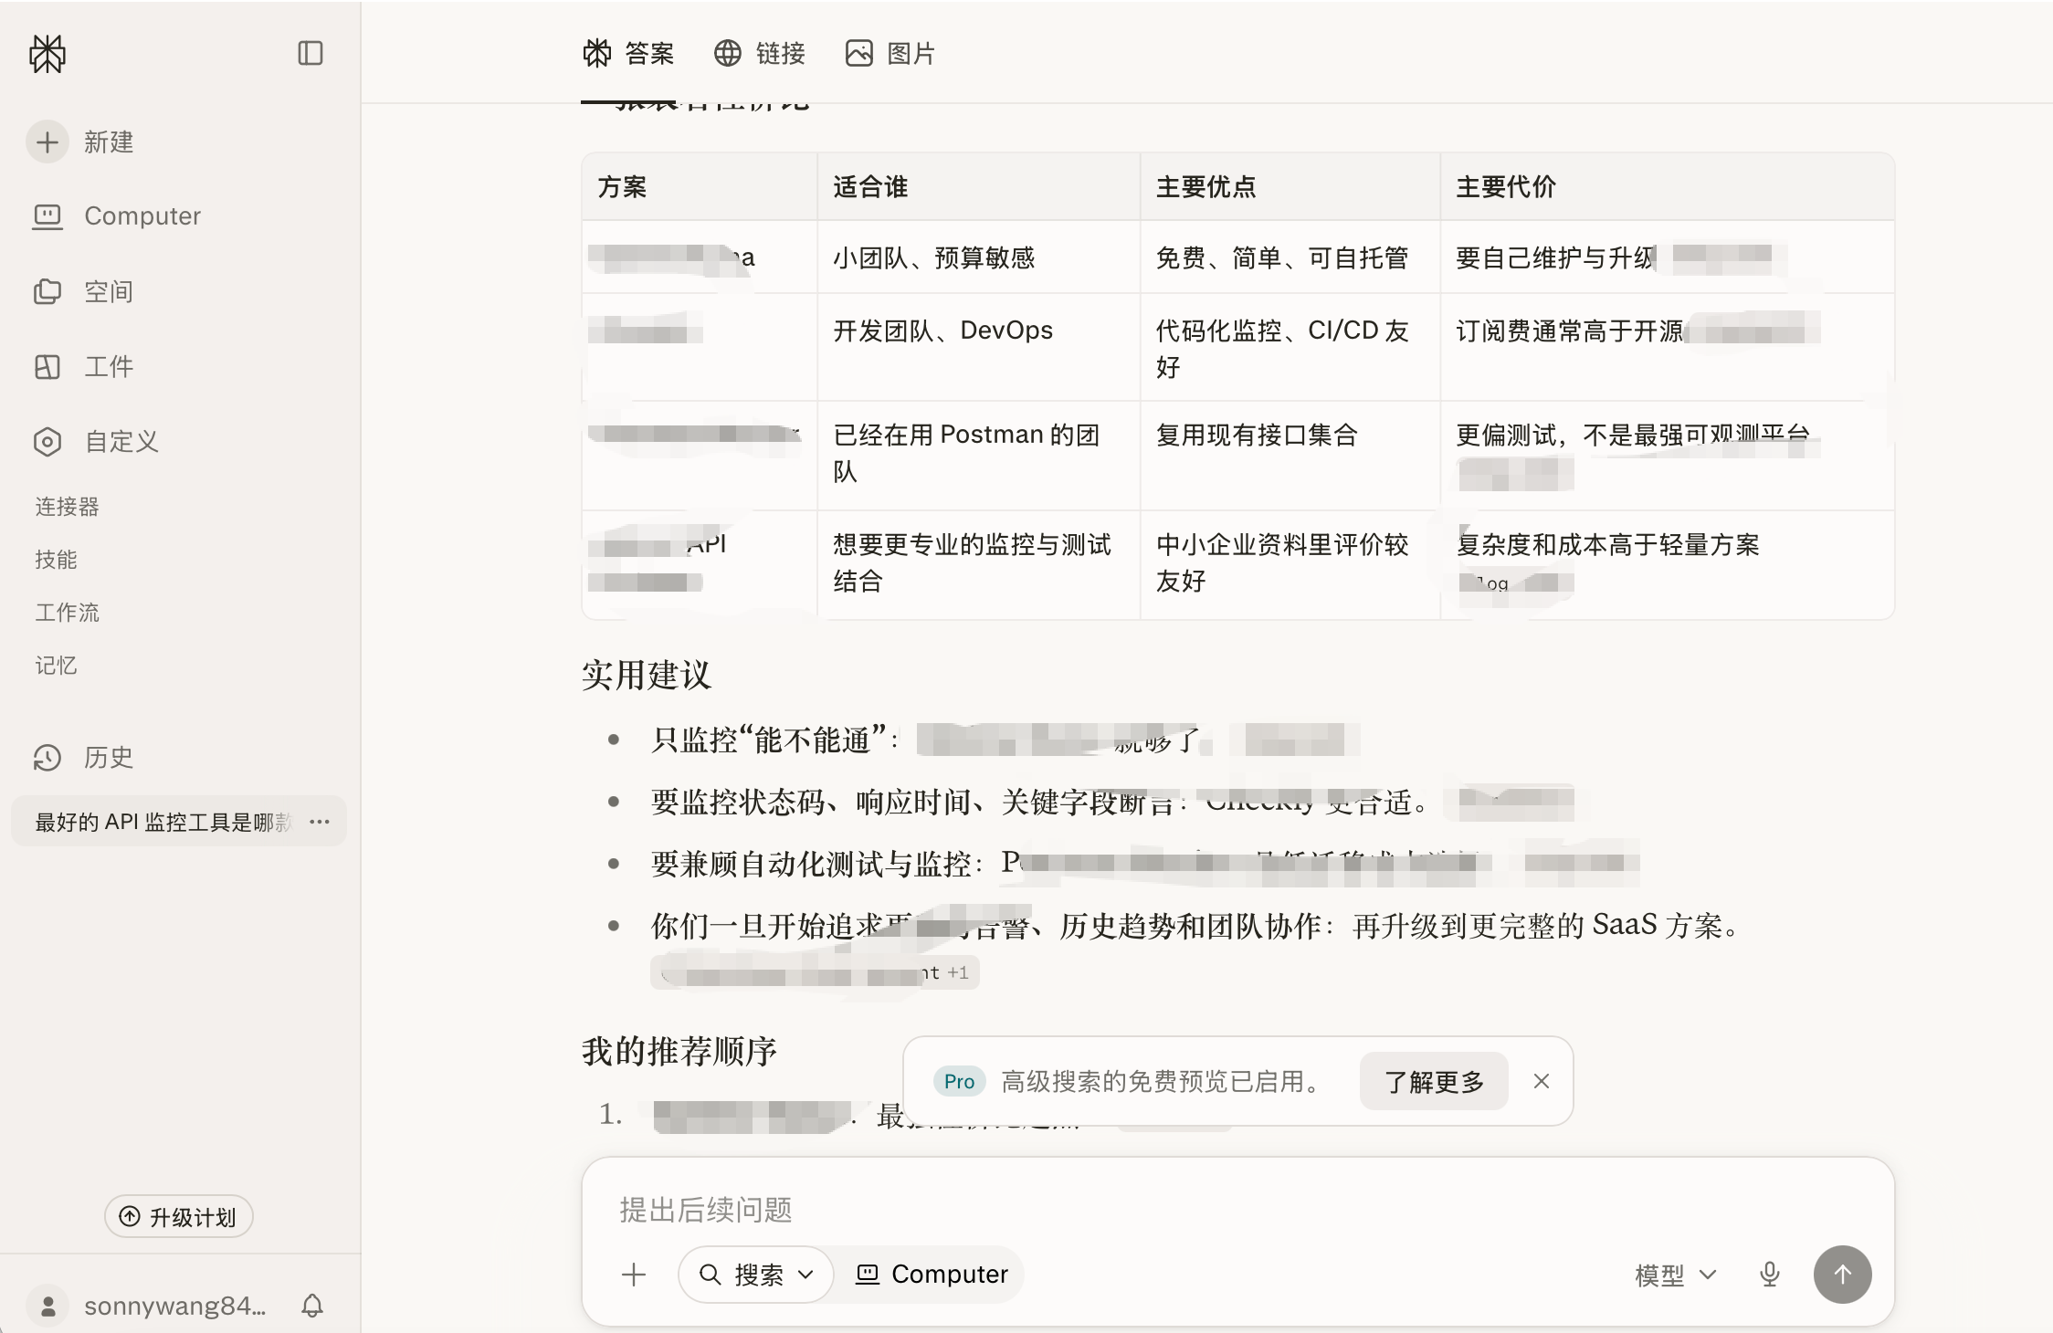Click the Pro badge in the banner
The height and width of the screenshot is (1333, 2053).
959,1081
